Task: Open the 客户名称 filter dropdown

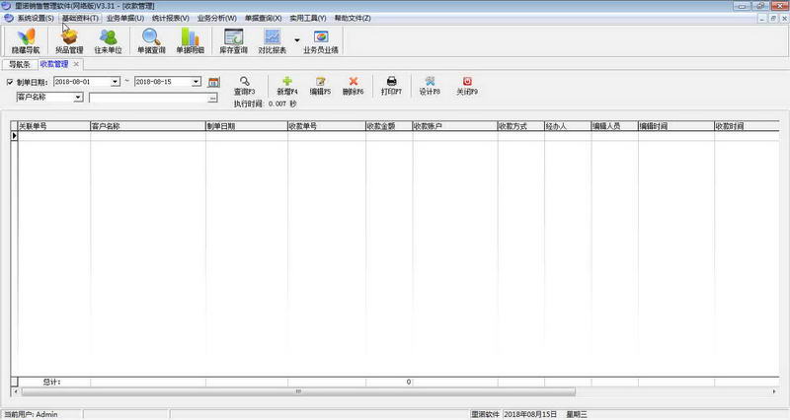Action: 78,98
